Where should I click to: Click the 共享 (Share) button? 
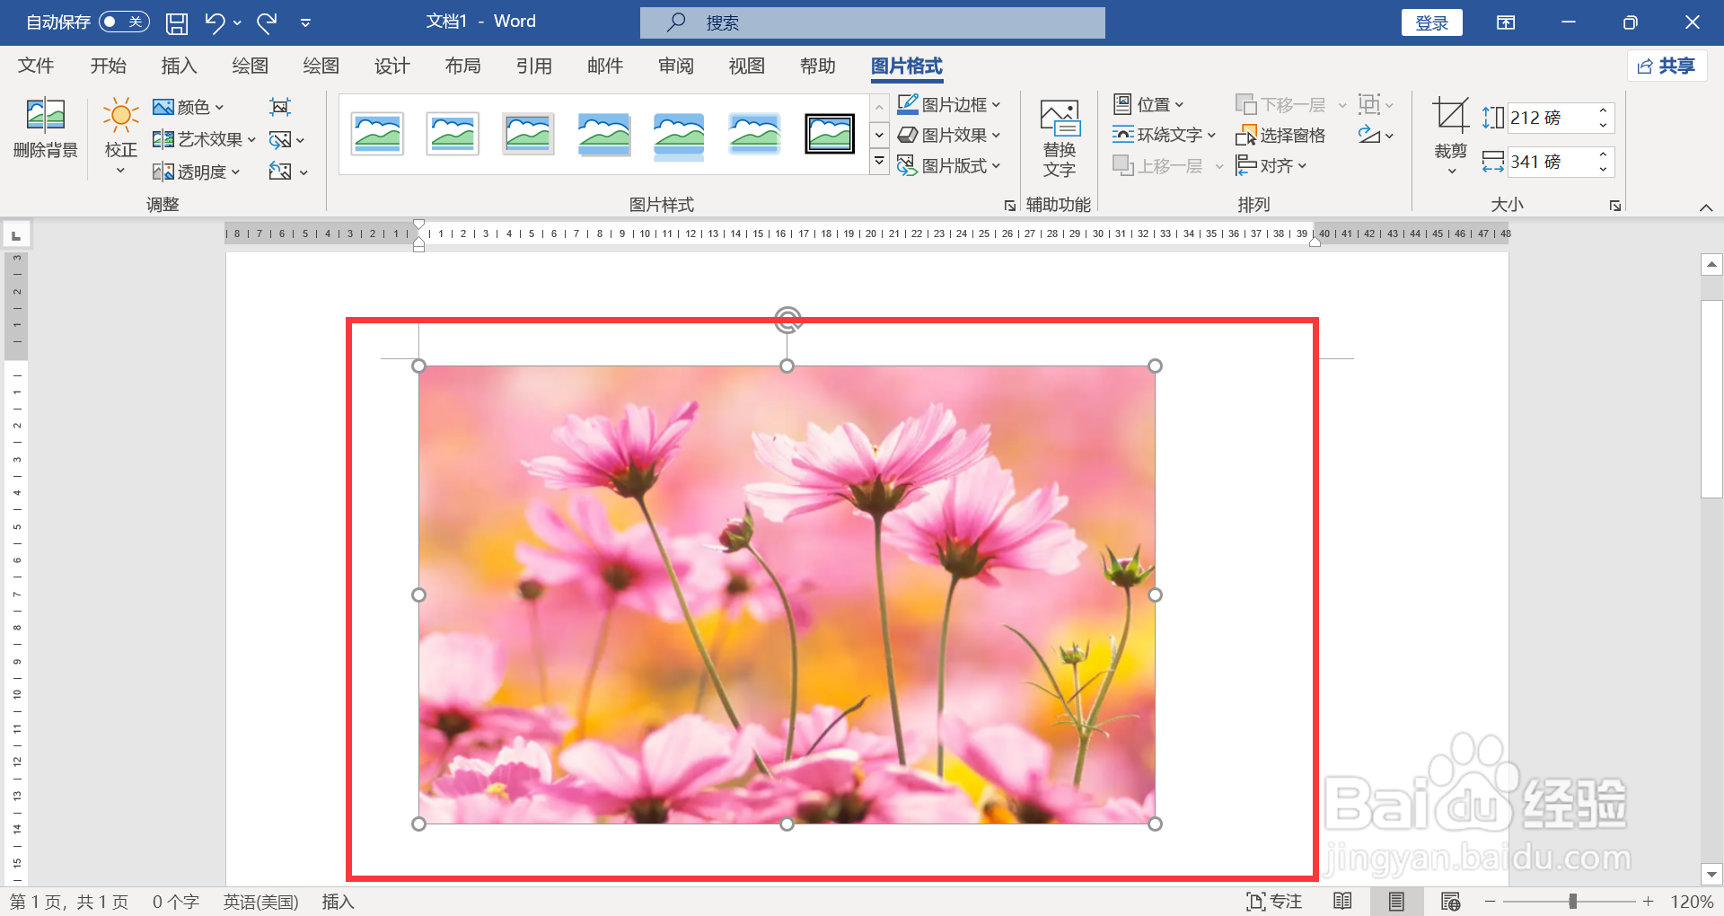pos(1667,65)
